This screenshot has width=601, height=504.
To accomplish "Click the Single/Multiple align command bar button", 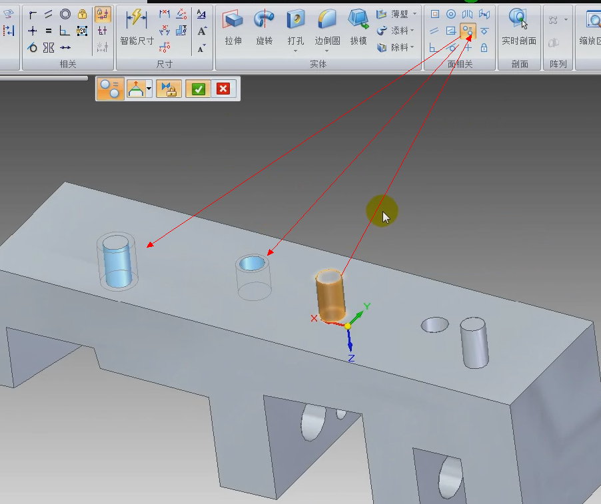I will [136, 89].
